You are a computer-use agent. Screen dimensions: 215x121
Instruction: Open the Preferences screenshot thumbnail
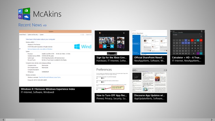[x=112, y=80]
